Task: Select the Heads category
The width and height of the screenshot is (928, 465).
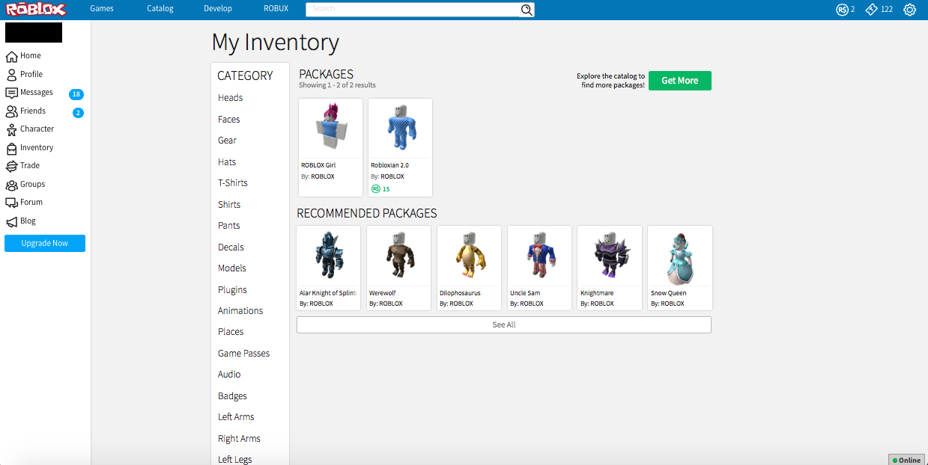Action: [x=230, y=98]
